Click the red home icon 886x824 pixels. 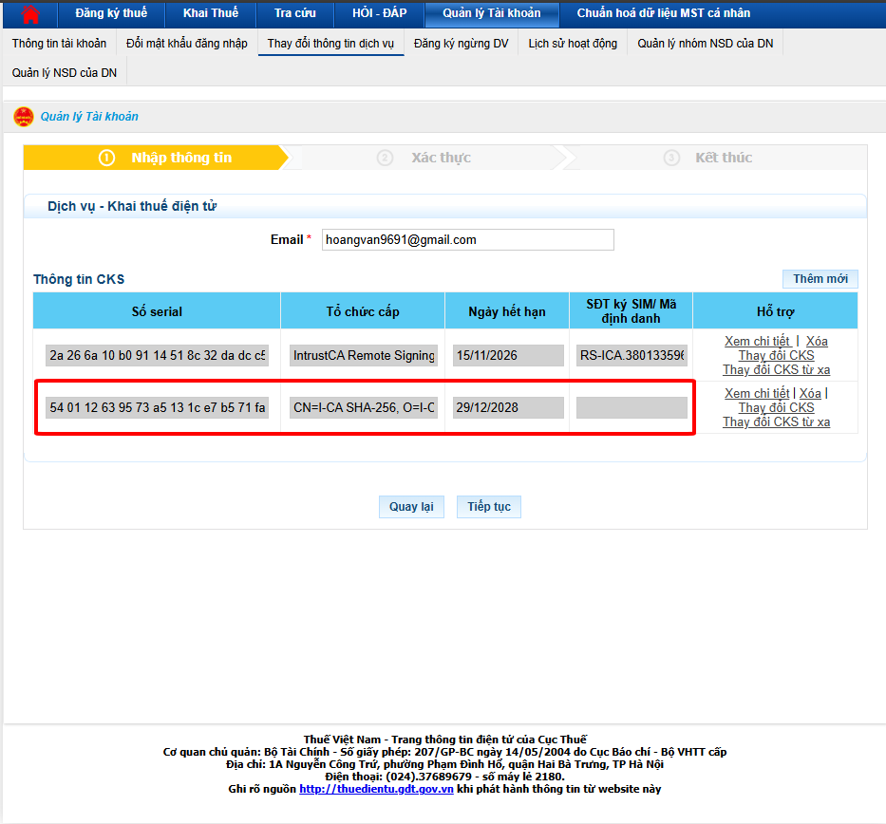tap(31, 13)
